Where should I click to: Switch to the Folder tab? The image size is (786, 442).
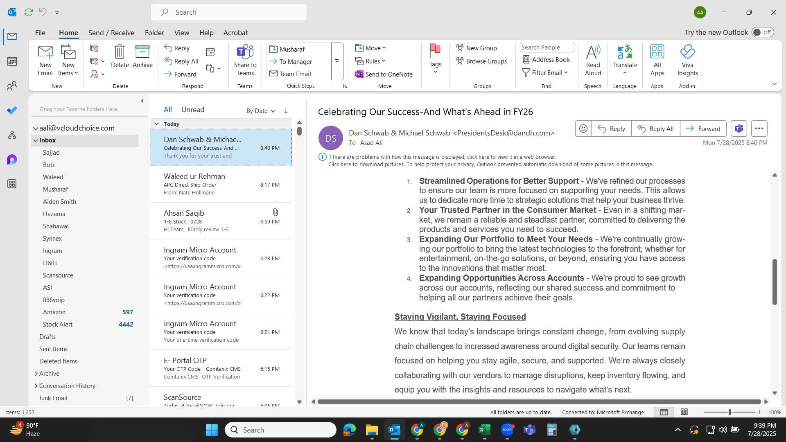click(154, 33)
